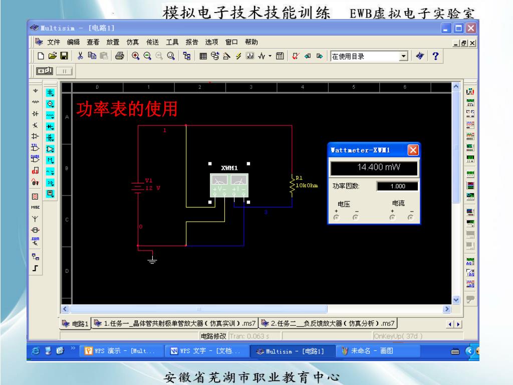Select transistor component group icon
The width and height of the screenshot is (513, 385).
pos(35,125)
